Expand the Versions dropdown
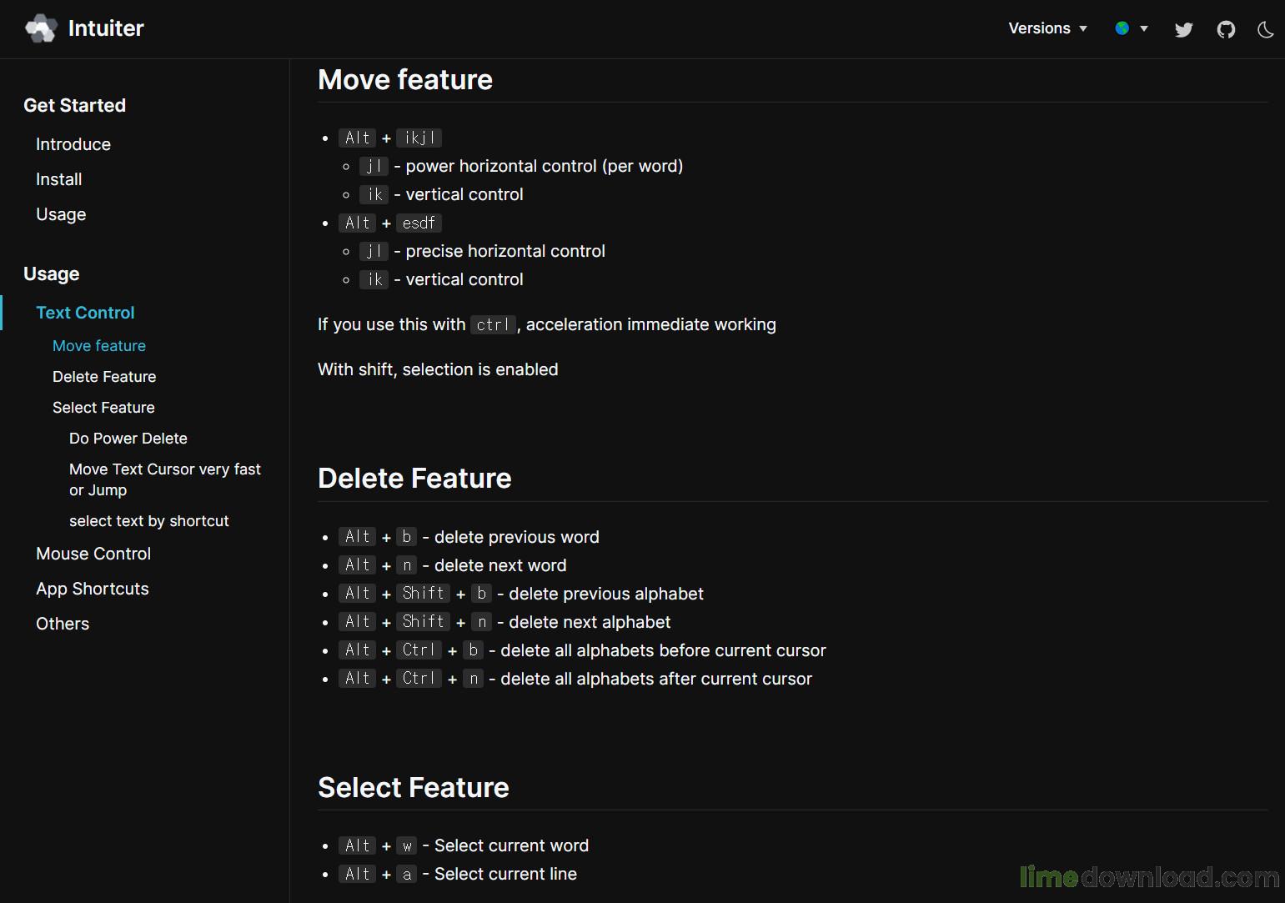 1047,28
